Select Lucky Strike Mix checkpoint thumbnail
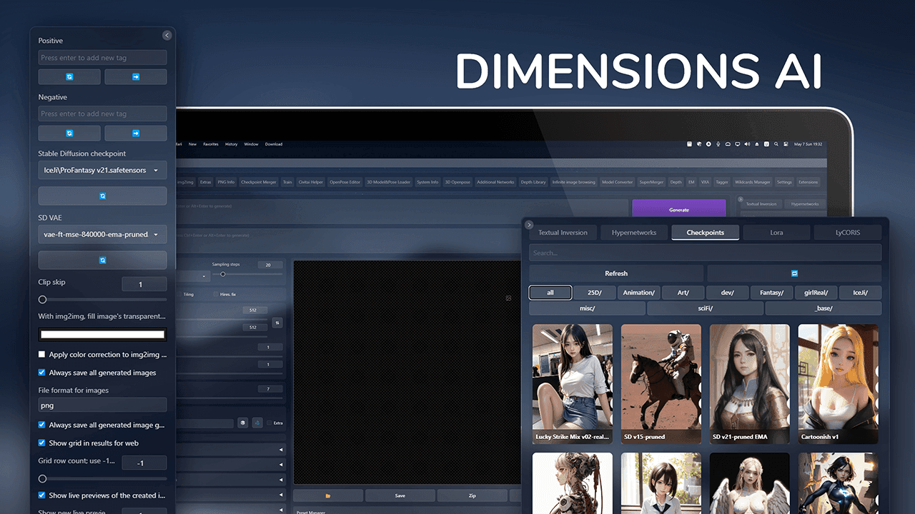Screen dimensions: 915x514 tap(572, 385)
